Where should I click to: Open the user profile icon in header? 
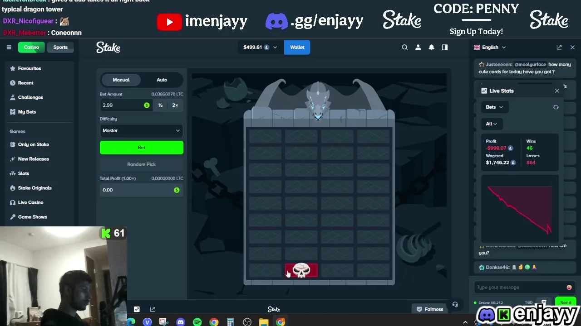[x=418, y=47]
